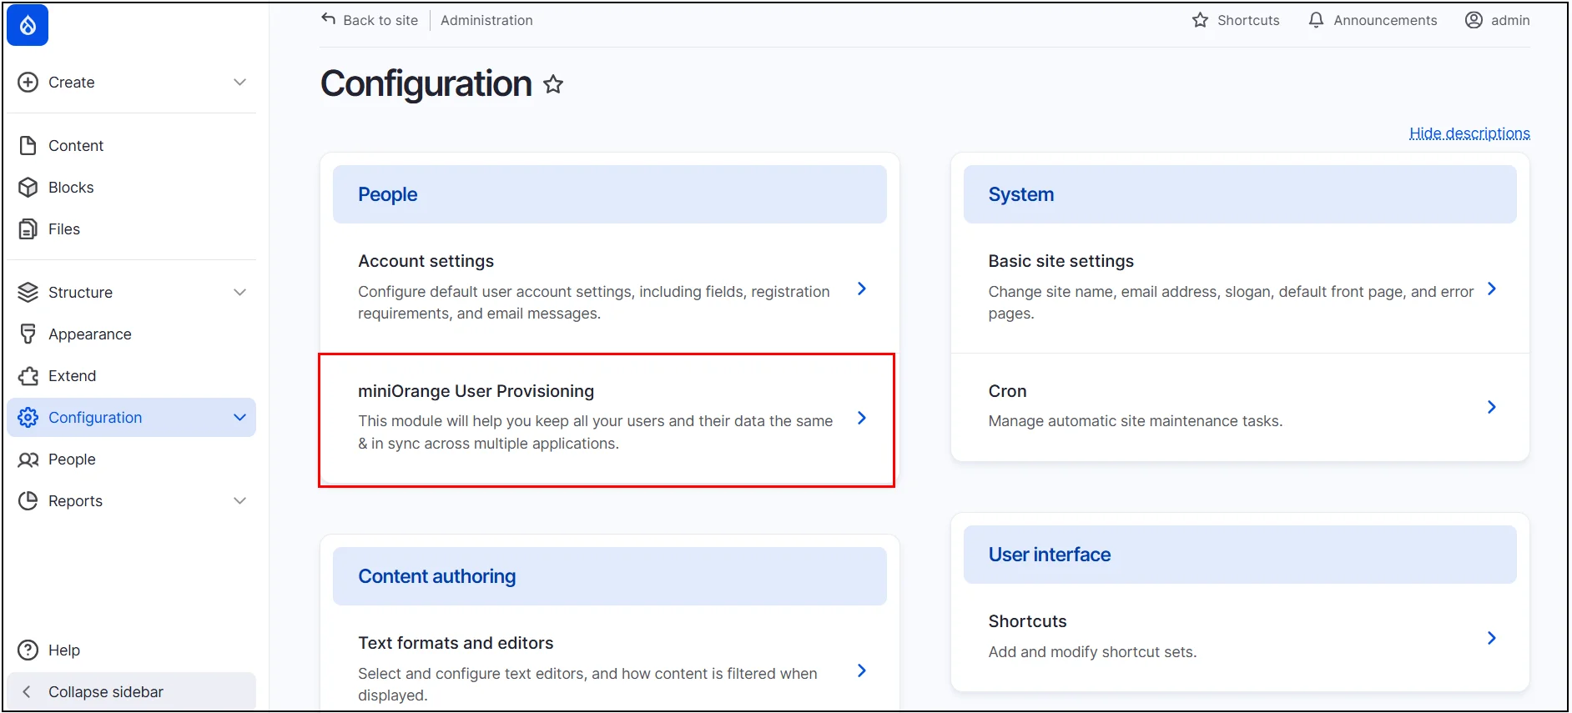Click the Drupal drop logo icon

tap(28, 26)
